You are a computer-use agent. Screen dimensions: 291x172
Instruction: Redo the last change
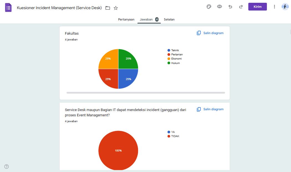(241, 7)
